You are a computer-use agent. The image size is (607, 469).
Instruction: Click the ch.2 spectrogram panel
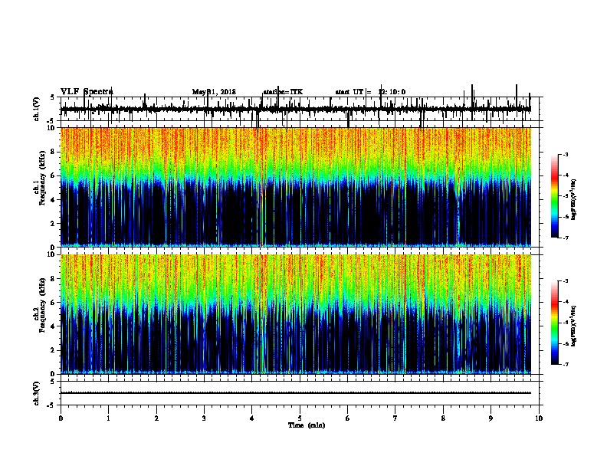[x=296, y=314]
